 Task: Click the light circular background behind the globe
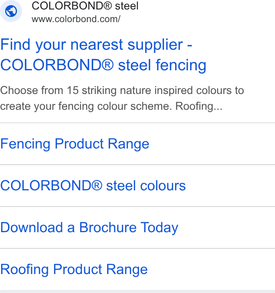[x=11, y=11]
